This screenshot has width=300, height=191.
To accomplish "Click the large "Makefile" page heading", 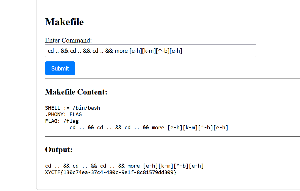I will [x=64, y=22].
